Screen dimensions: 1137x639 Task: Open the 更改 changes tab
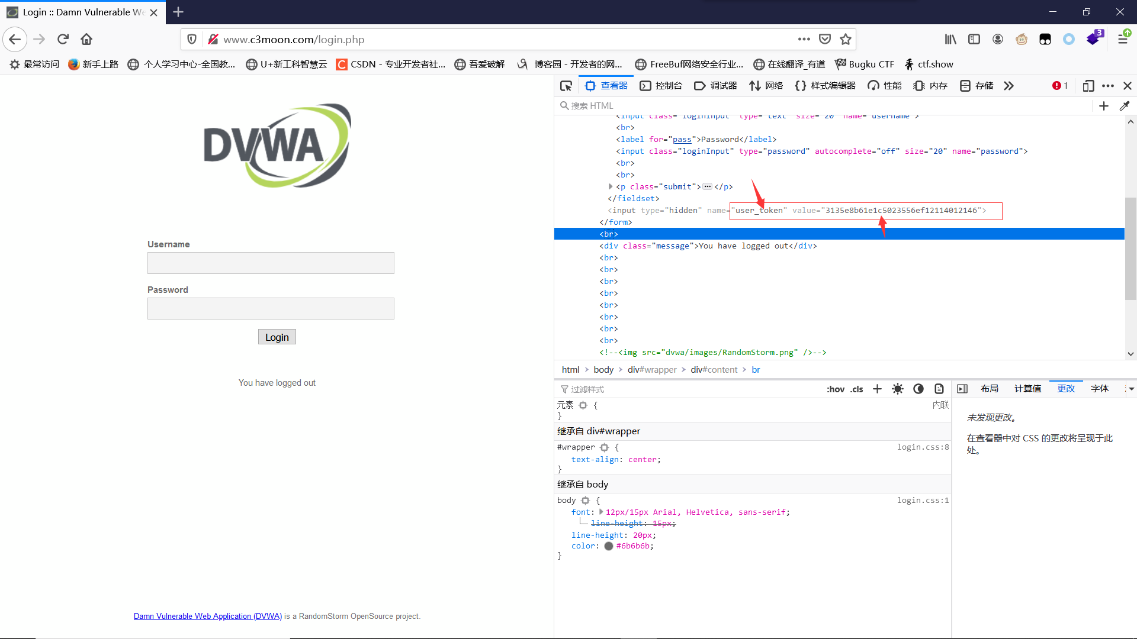coord(1066,389)
